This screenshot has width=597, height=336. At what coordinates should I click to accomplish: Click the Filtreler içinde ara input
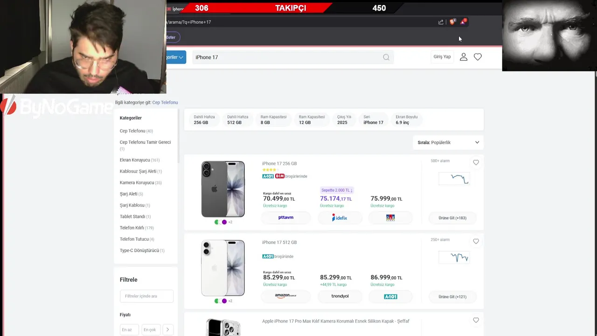[146, 296]
